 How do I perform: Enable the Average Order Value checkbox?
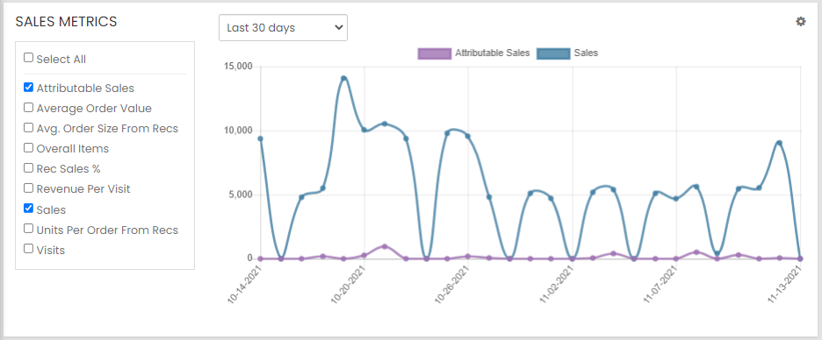pos(28,107)
